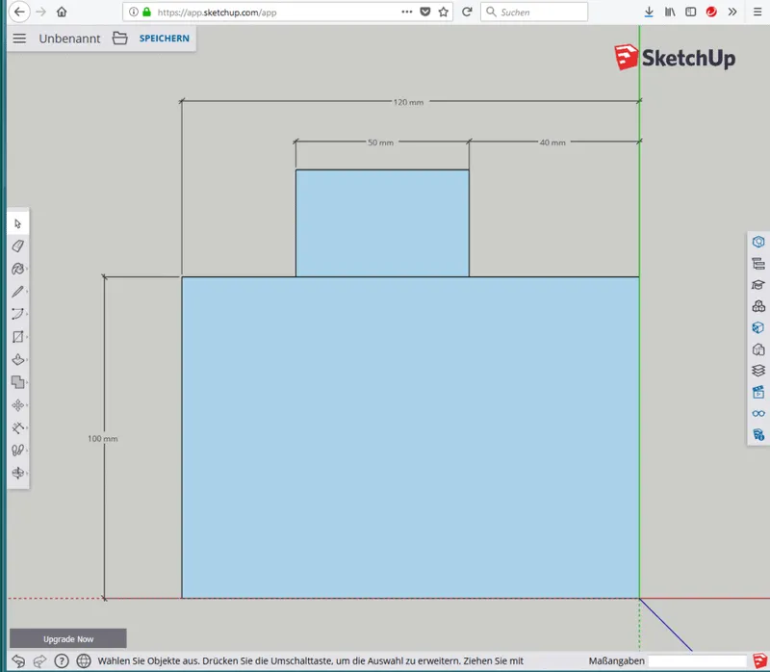Open the Help question mark icon

coord(64,661)
